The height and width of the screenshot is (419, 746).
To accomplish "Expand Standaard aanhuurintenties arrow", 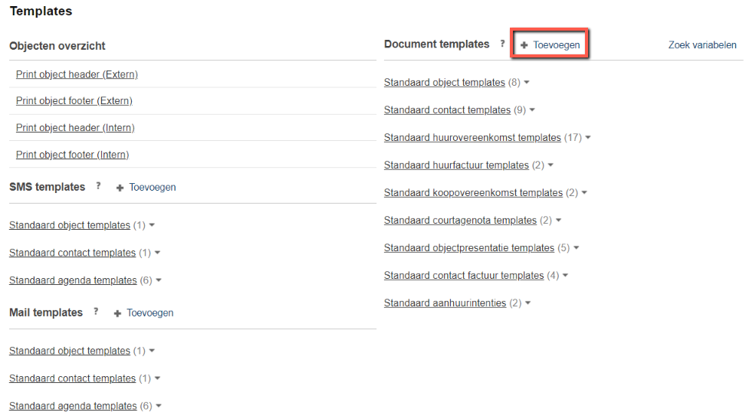I will tap(527, 303).
